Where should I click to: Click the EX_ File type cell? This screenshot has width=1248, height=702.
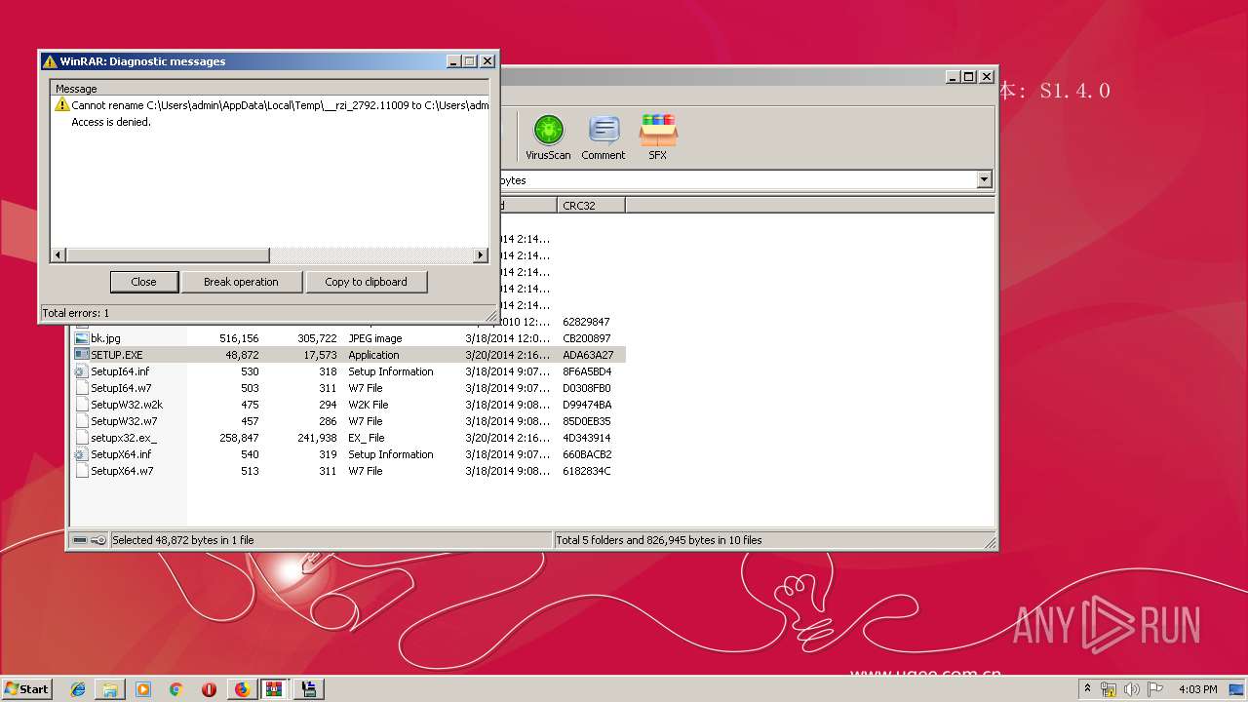point(367,438)
